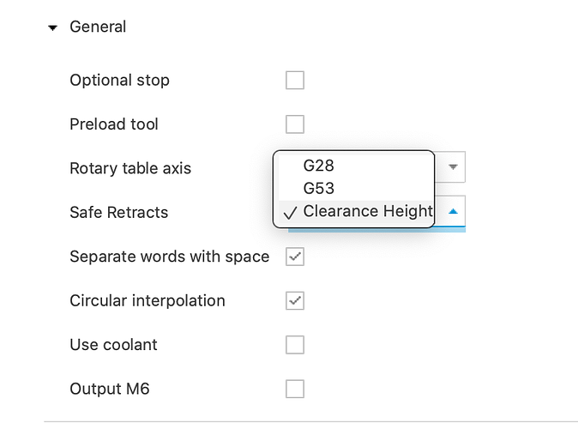
Task: Collapse the General section triangle
Action: (53, 27)
